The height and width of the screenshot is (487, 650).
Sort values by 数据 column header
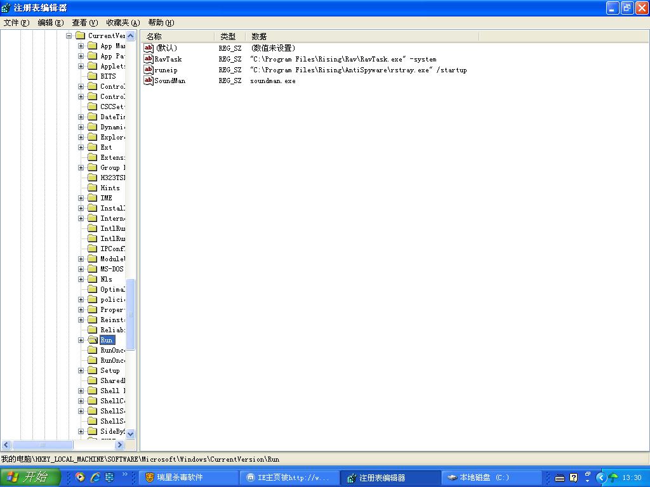click(x=362, y=36)
